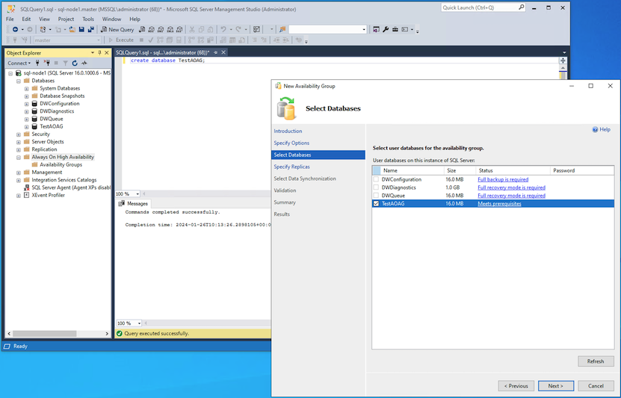Pin the Object Explorer panel
Screen dimensions: 621x398
99,52
